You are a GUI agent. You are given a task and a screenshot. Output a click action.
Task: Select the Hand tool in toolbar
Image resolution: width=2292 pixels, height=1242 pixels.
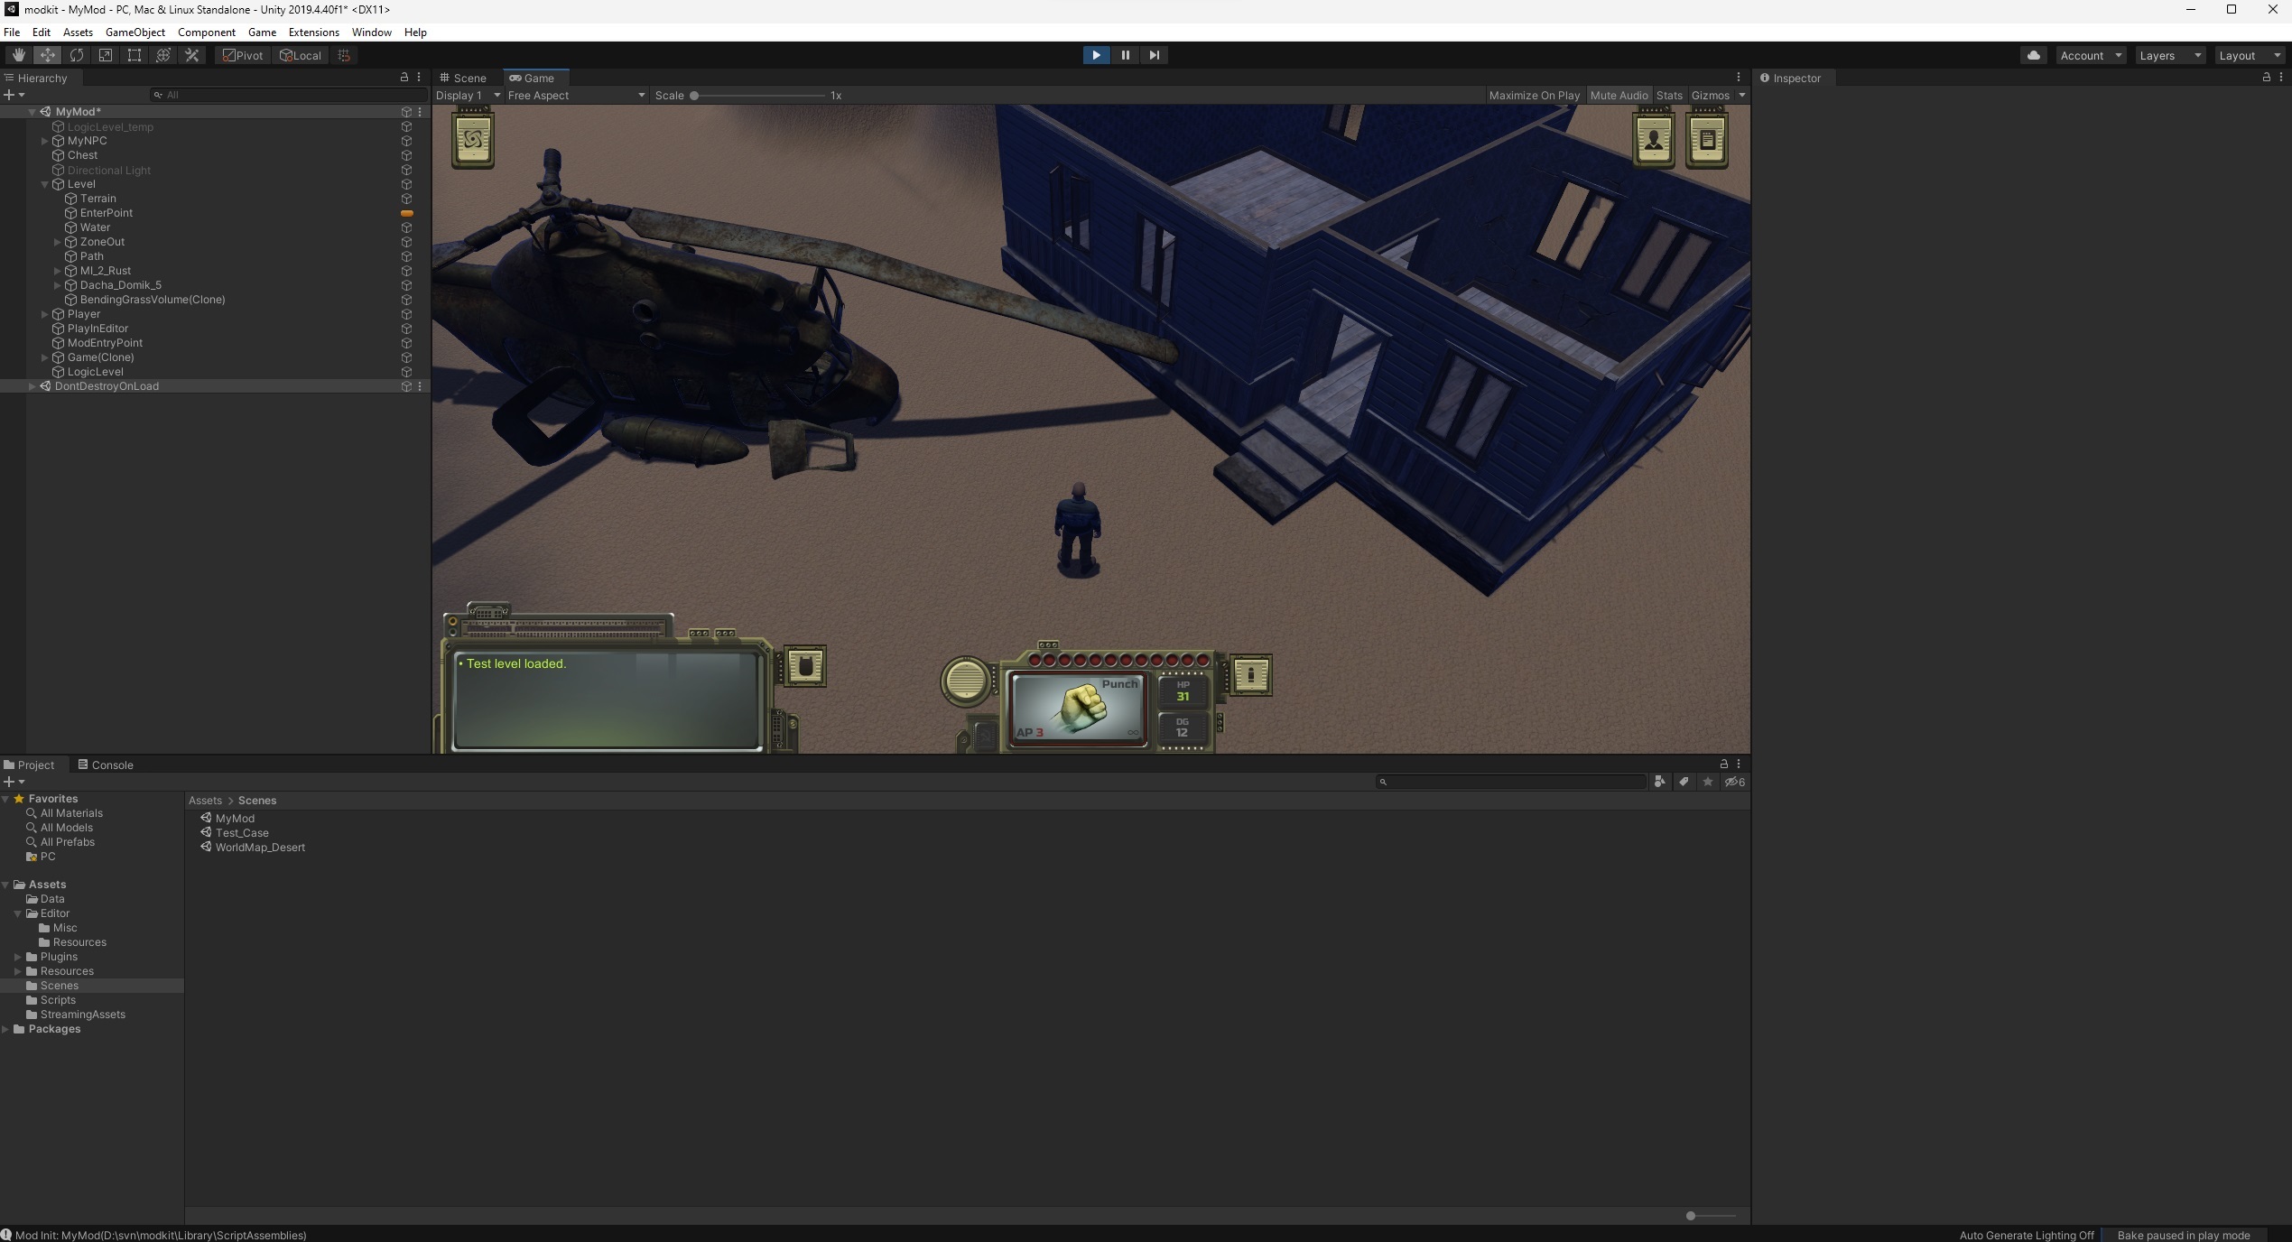coord(18,55)
